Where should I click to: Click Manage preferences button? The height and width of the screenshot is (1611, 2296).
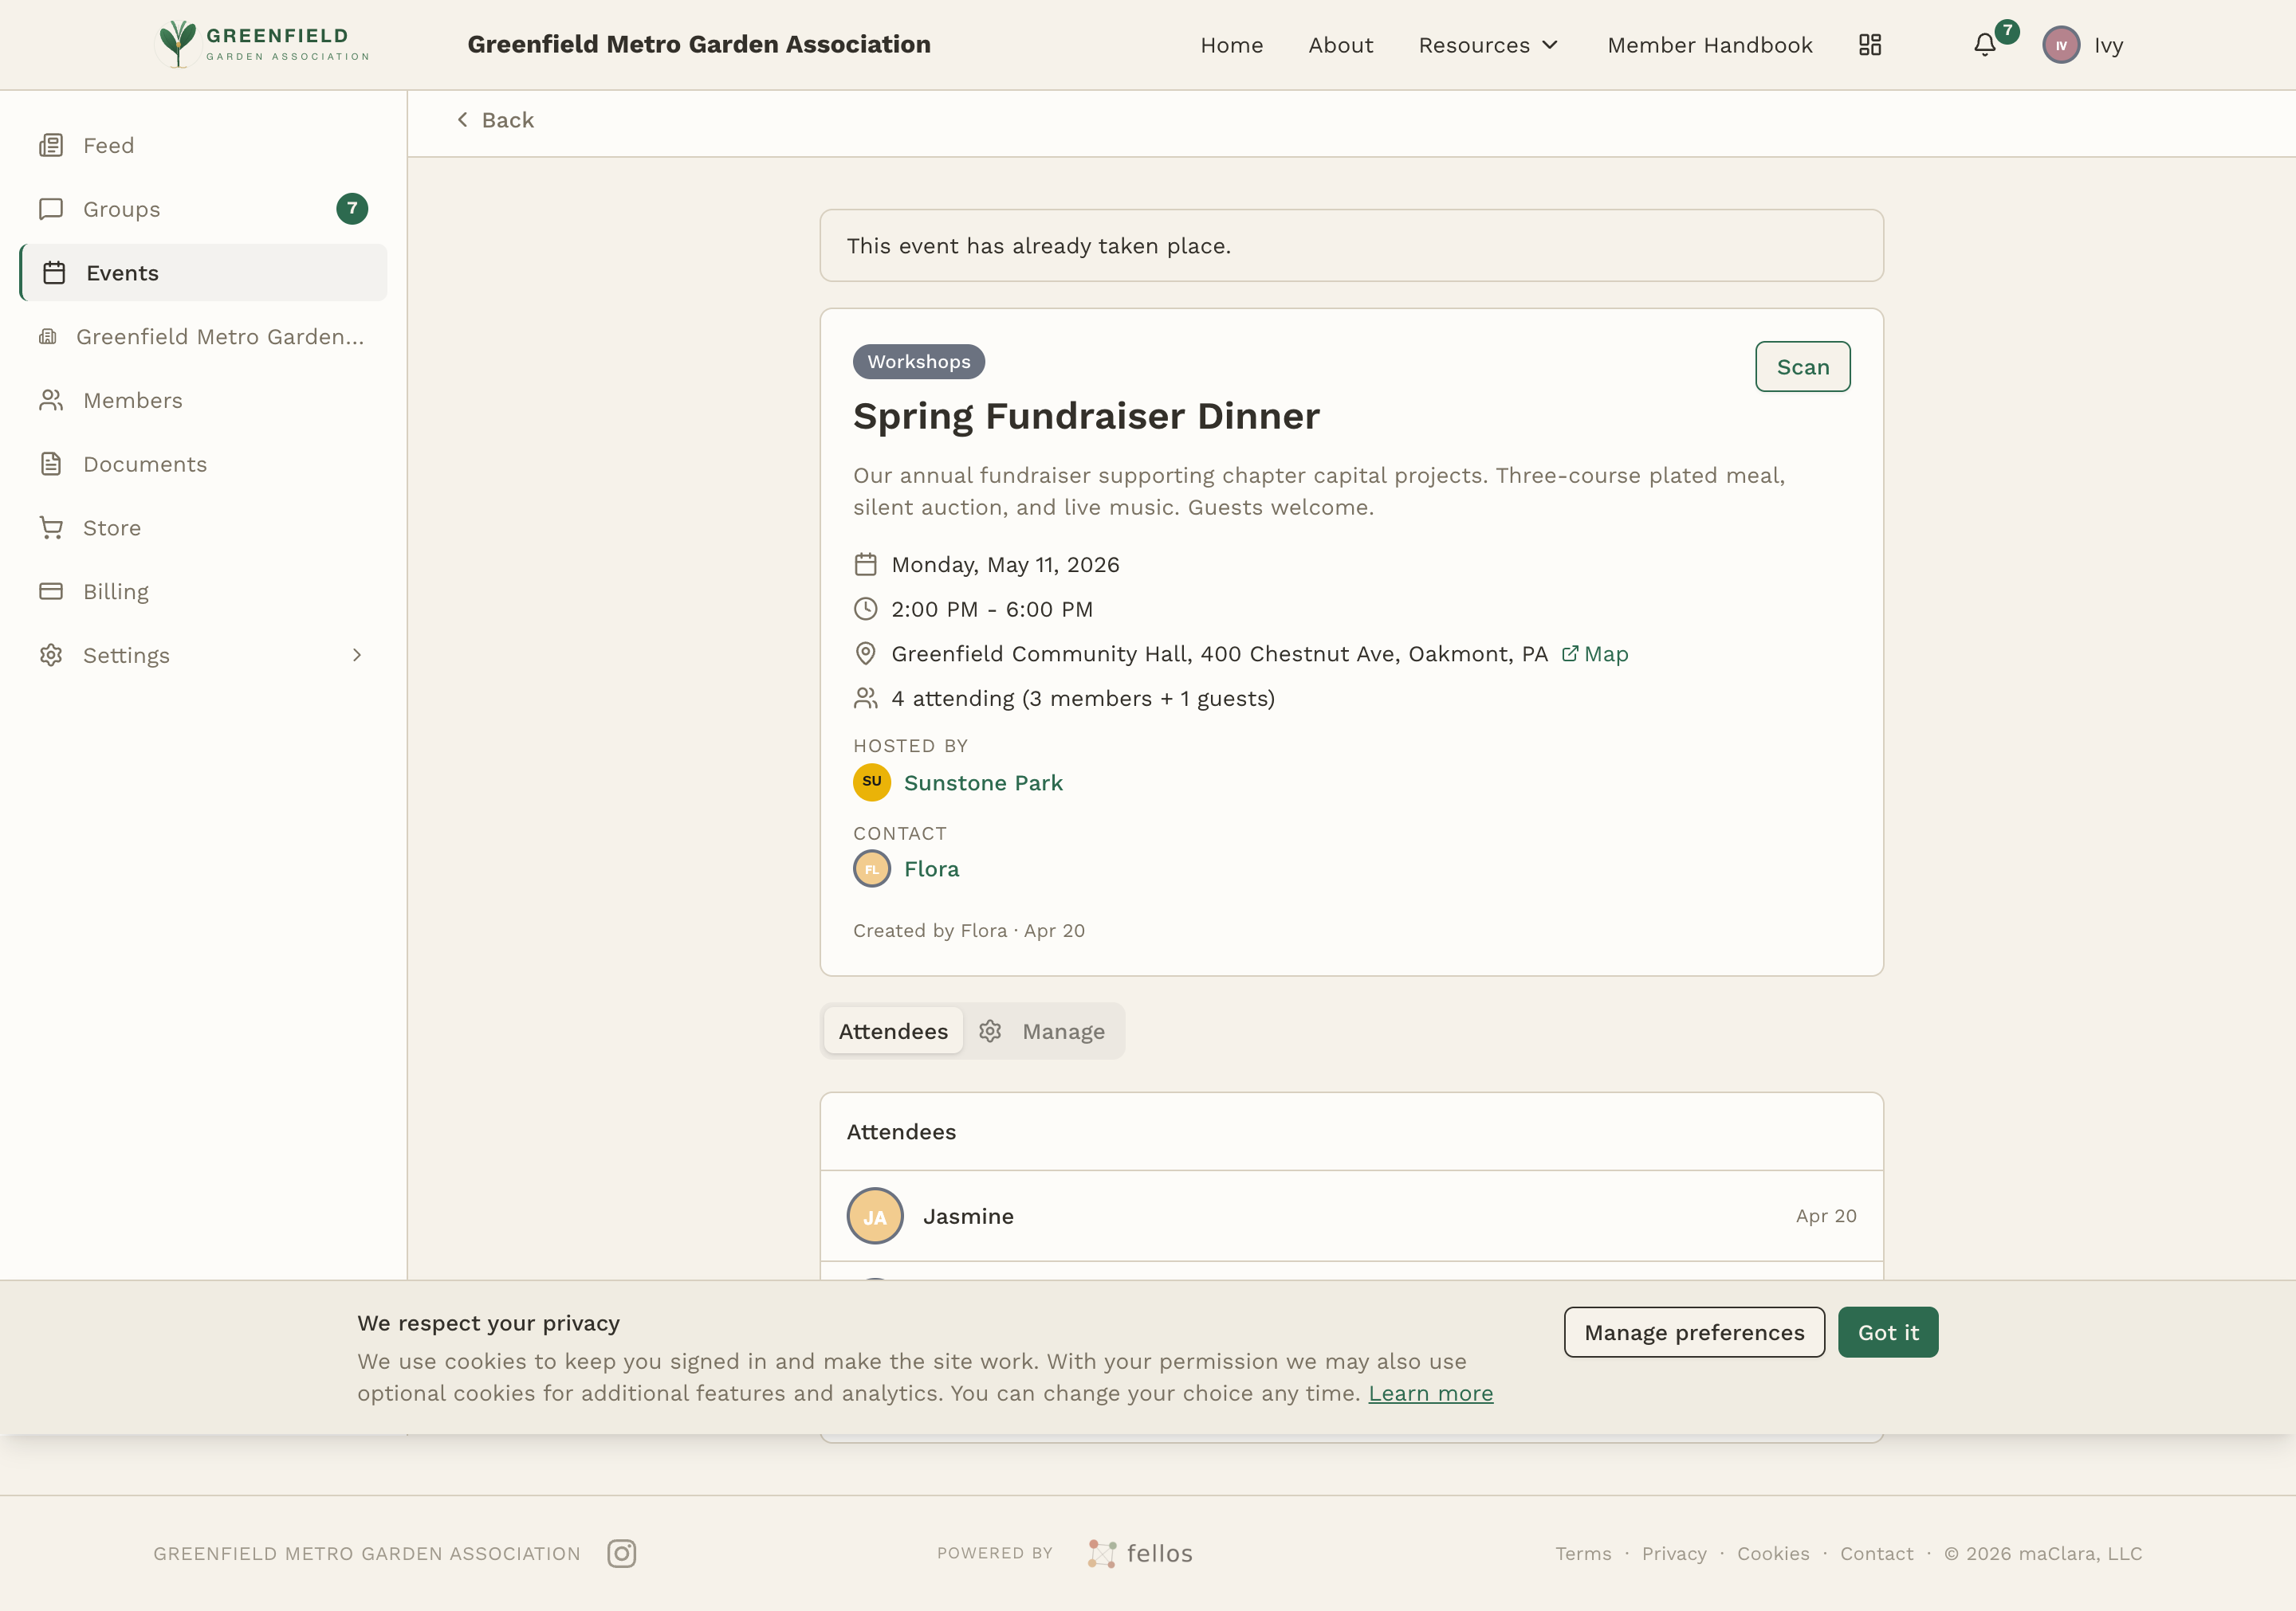1694,1332
